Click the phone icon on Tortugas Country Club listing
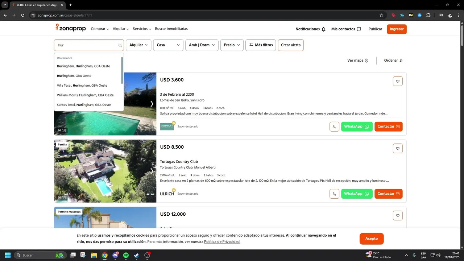The height and width of the screenshot is (261, 464). point(334,194)
